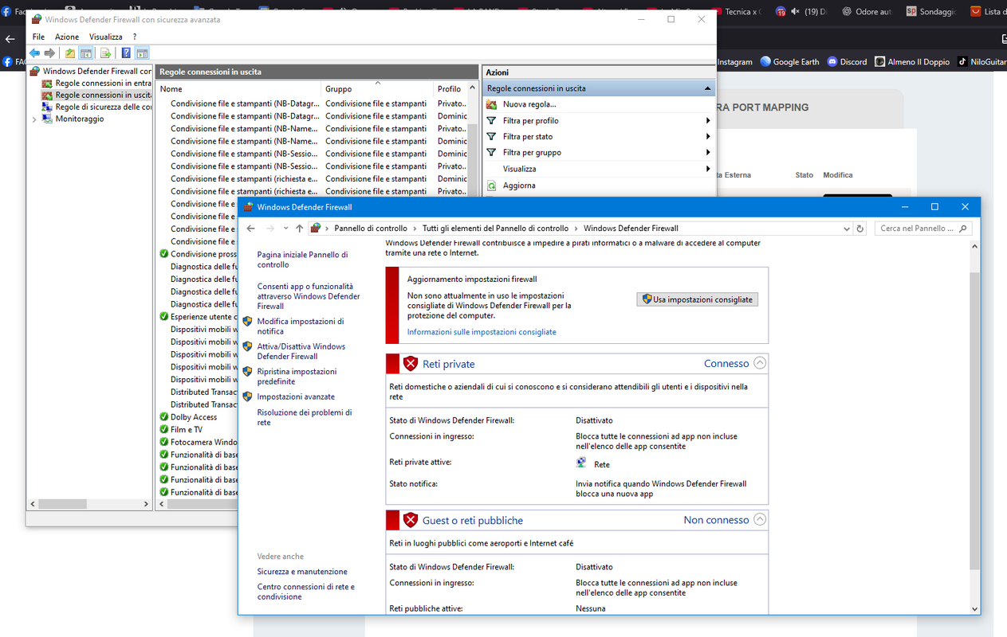Click the green Aggiorna refresh icon
Image resolution: width=1007 pixels, height=637 pixels.
tap(492, 186)
